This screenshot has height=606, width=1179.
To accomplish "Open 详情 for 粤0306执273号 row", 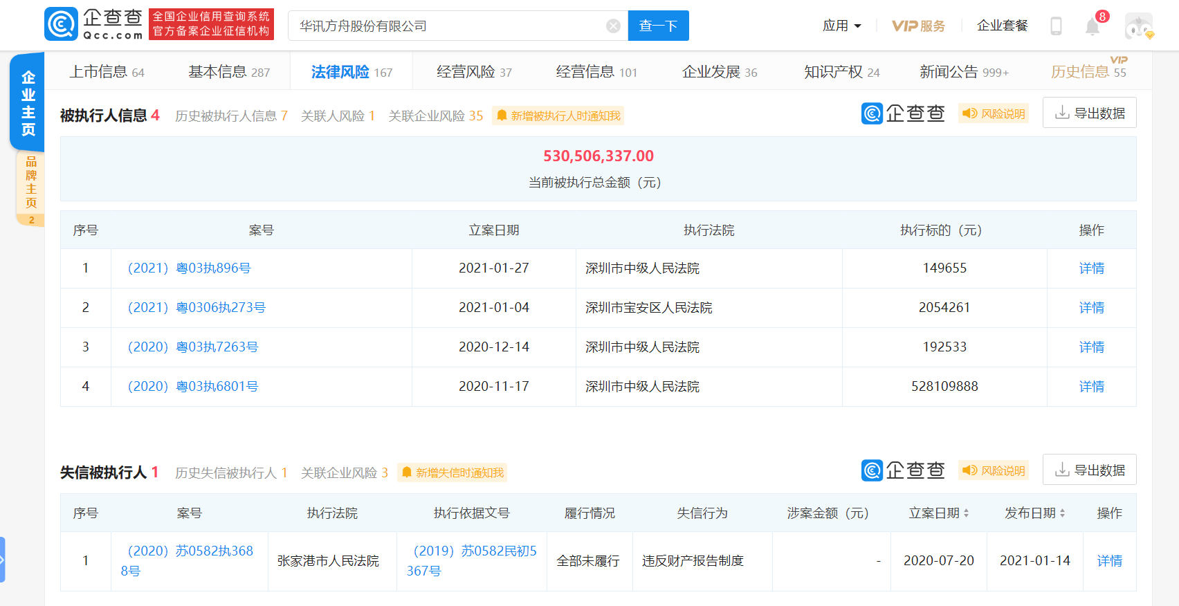I will pyautogui.click(x=1092, y=307).
